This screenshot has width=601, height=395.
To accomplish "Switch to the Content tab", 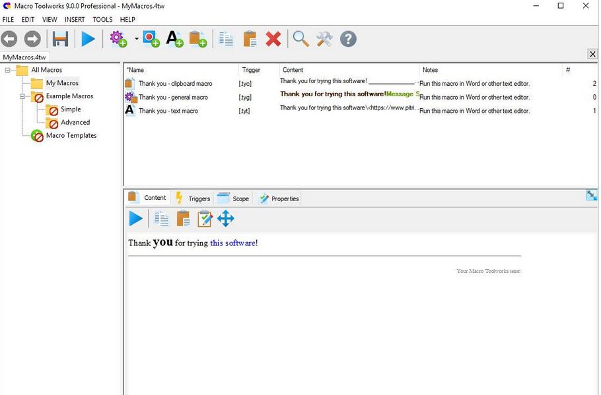I will (x=149, y=198).
